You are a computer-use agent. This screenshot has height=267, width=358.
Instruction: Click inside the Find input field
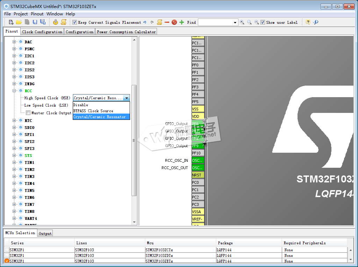click(x=215, y=22)
